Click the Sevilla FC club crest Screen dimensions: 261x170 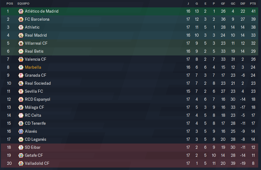pos(21,91)
